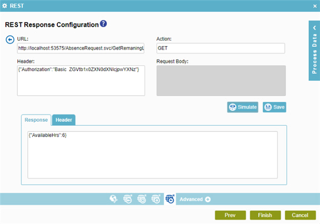
Task: Click the Prev button
Action: coord(230,215)
